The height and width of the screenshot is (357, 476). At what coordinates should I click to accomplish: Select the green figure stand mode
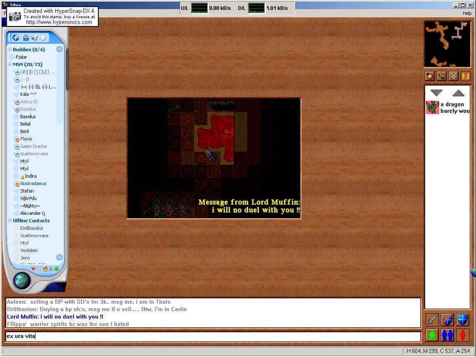(432, 335)
